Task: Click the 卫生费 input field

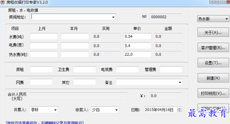Action: coord(84,70)
